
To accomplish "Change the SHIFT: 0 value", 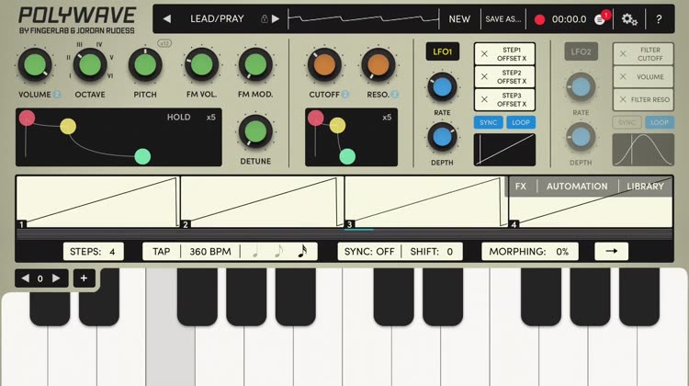I will (x=432, y=252).
